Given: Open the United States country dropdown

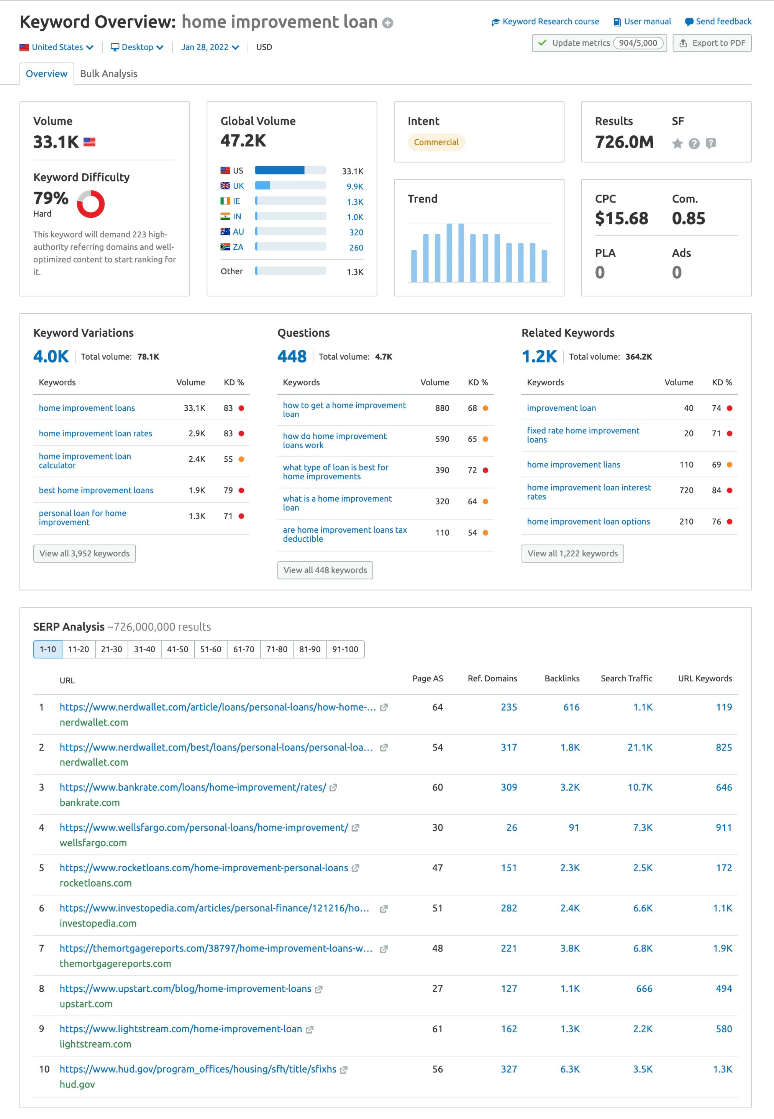Looking at the screenshot, I should 56,47.
